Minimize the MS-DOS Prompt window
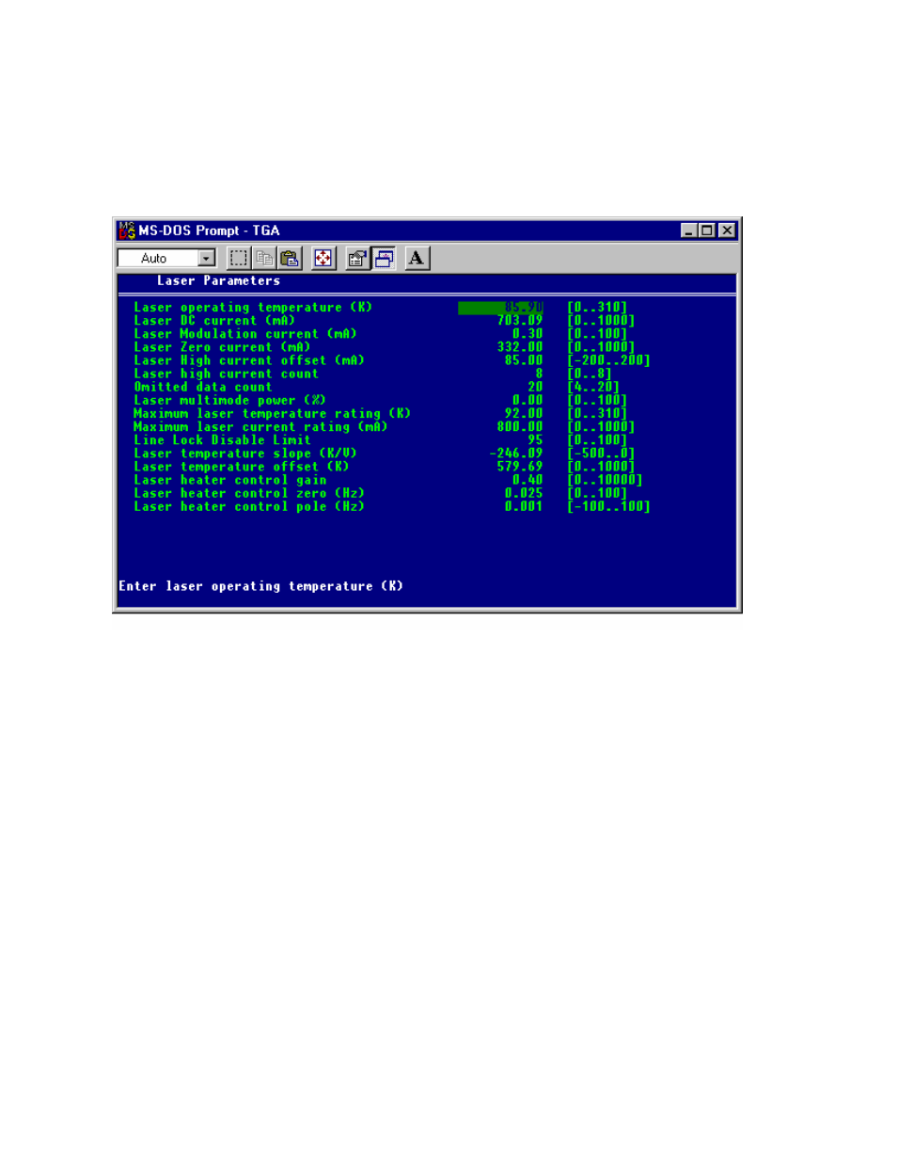 click(689, 231)
